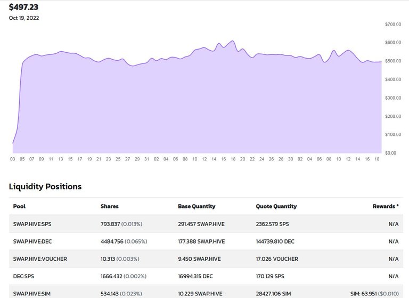Click the Pool column header

point(19,206)
